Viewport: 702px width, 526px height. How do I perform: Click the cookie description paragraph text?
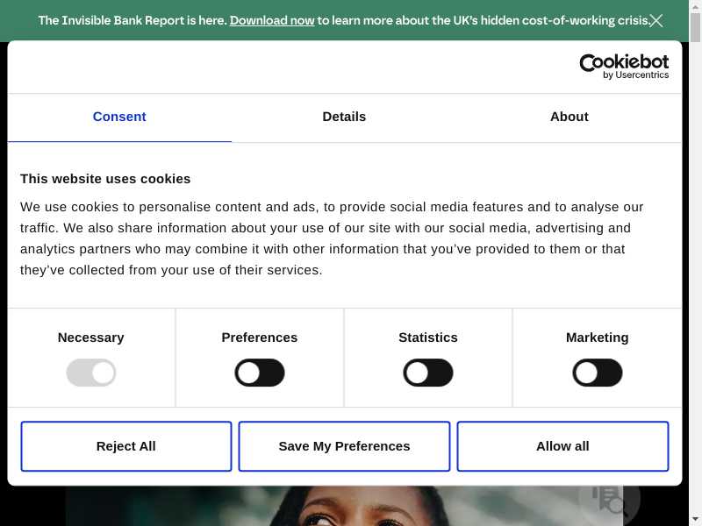point(332,238)
